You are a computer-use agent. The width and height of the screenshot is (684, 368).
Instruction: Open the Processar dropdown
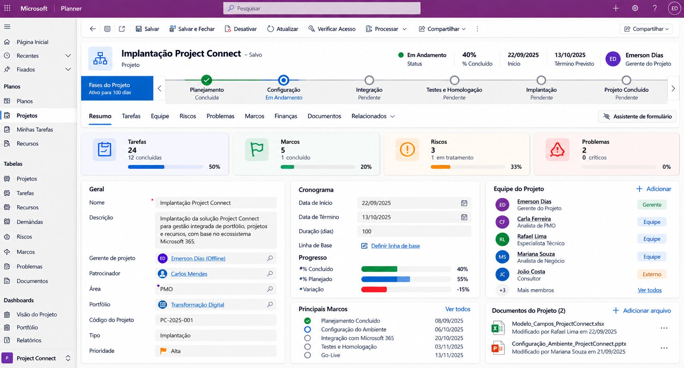tap(386, 29)
